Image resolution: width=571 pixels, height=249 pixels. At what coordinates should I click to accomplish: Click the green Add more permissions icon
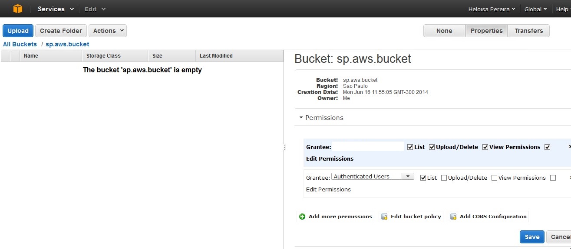coord(302,217)
